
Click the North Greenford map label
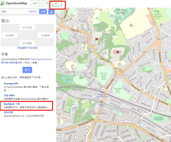(100, 113)
